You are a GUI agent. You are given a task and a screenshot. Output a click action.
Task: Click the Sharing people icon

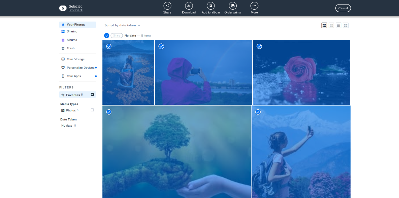tap(63, 31)
